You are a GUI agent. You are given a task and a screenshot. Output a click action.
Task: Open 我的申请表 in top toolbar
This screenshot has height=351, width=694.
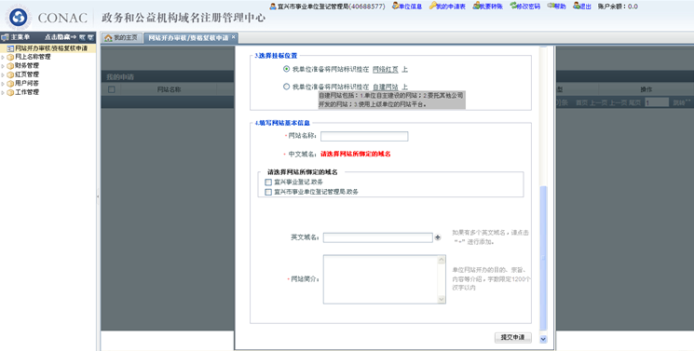pos(448,7)
